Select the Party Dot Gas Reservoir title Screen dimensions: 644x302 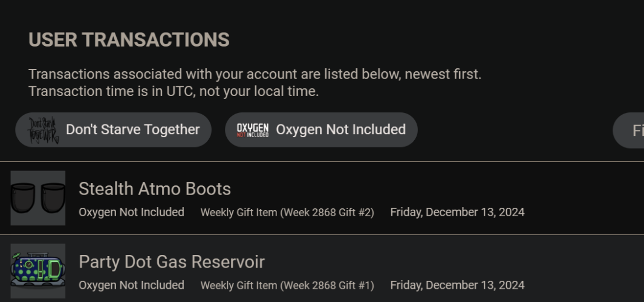[172, 262]
